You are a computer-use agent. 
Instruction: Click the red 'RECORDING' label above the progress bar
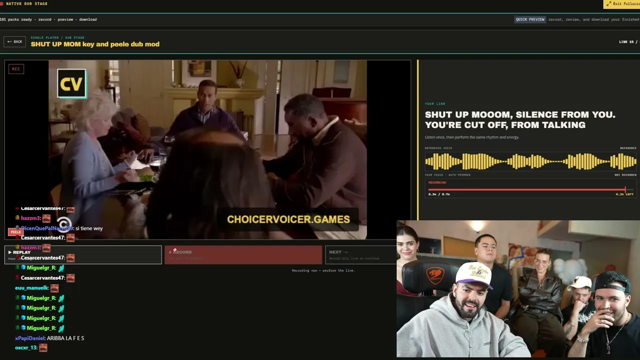coord(437,182)
